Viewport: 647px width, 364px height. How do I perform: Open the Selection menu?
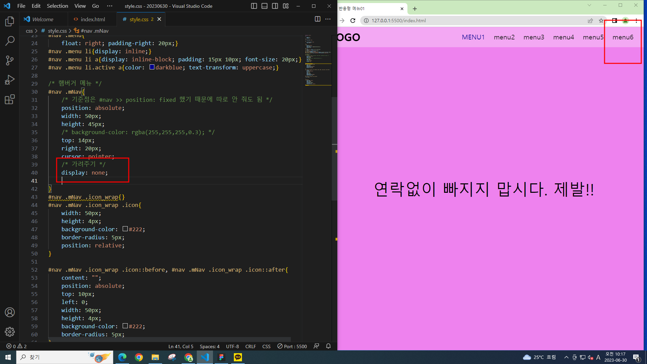(57, 6)
